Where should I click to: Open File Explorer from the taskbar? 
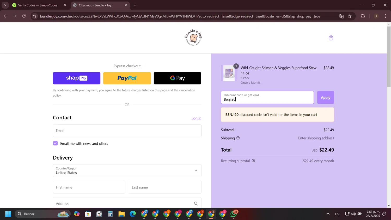121,214
